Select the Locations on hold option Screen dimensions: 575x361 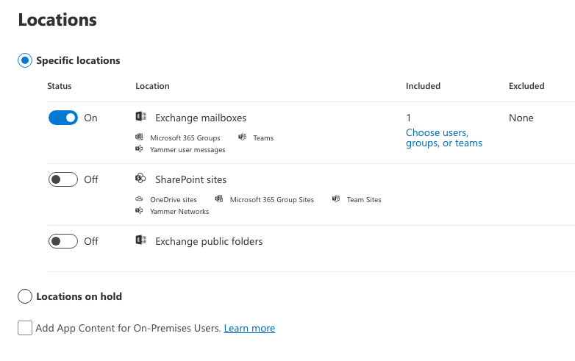coord(25,296)
